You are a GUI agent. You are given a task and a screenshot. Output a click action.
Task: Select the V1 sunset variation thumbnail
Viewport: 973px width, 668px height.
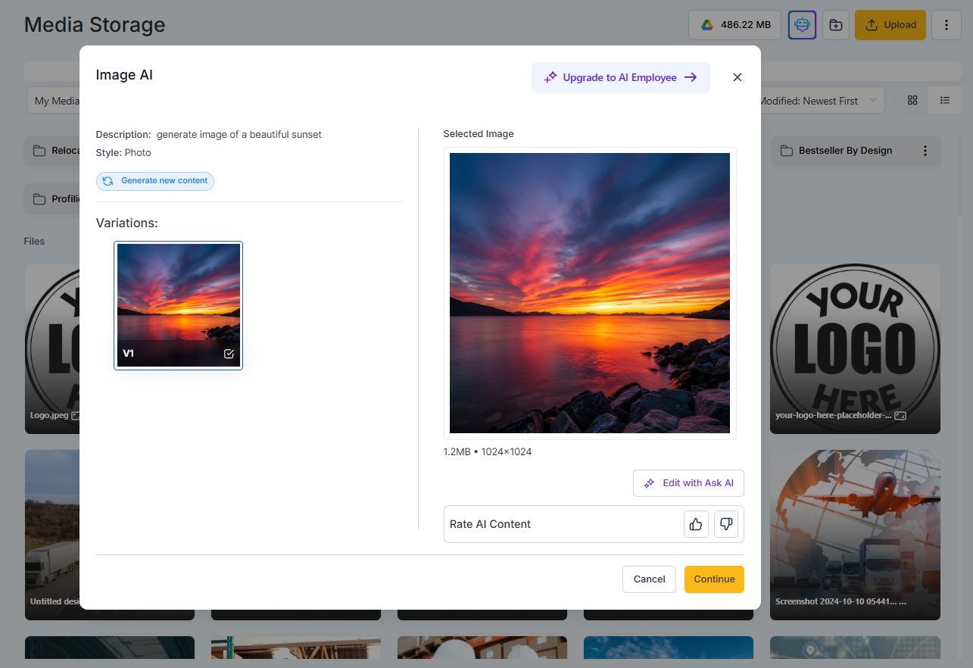coord(179,305)
